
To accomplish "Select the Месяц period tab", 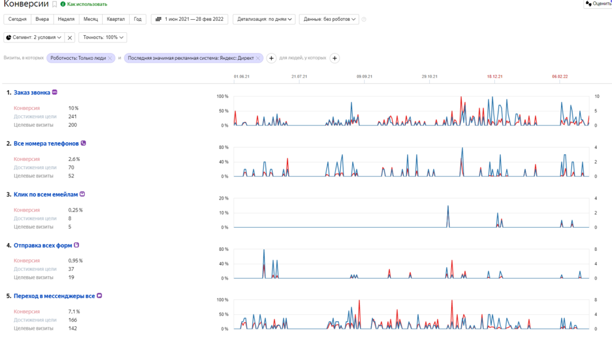I will tap(91, 19).
